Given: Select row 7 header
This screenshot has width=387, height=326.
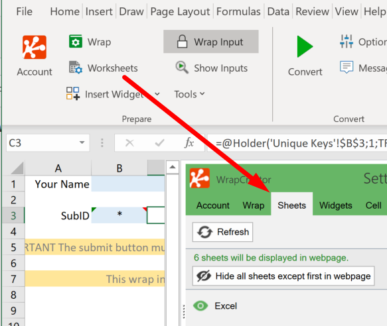Looking at the screenshot, I should tap(13, 279).
